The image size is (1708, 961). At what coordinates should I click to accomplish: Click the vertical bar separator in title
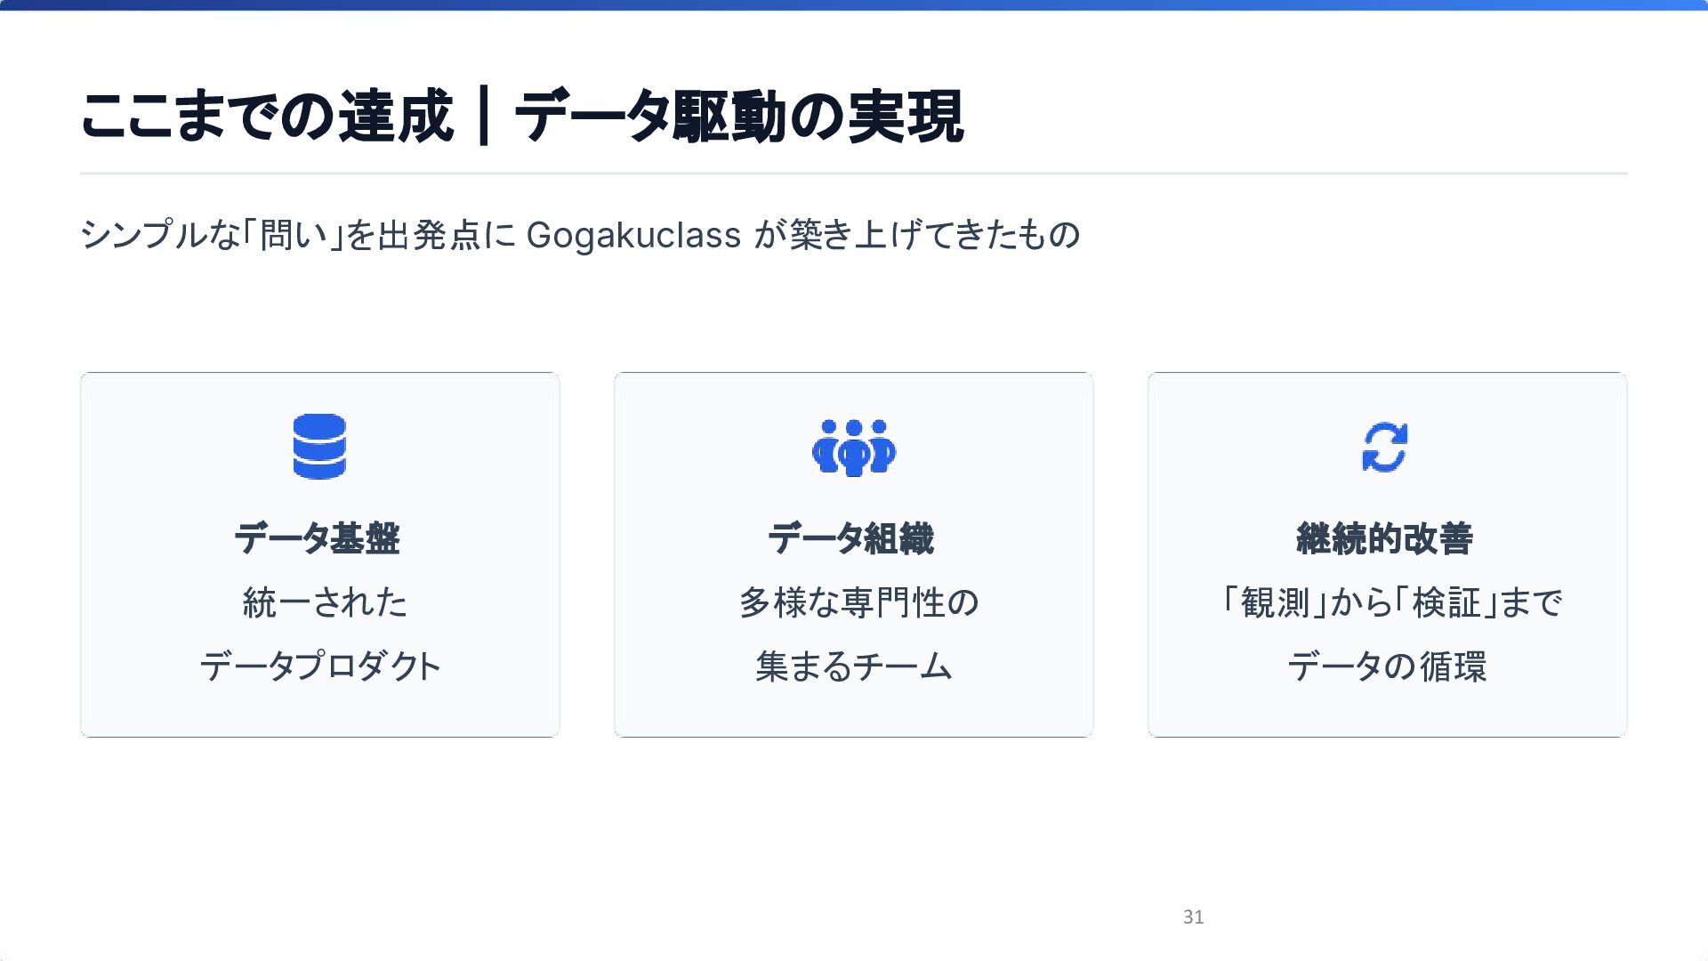pos(483,117)
